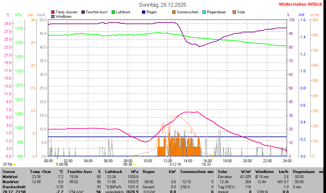Click the sun icon beside 08:38

click(x=134, y=164)
